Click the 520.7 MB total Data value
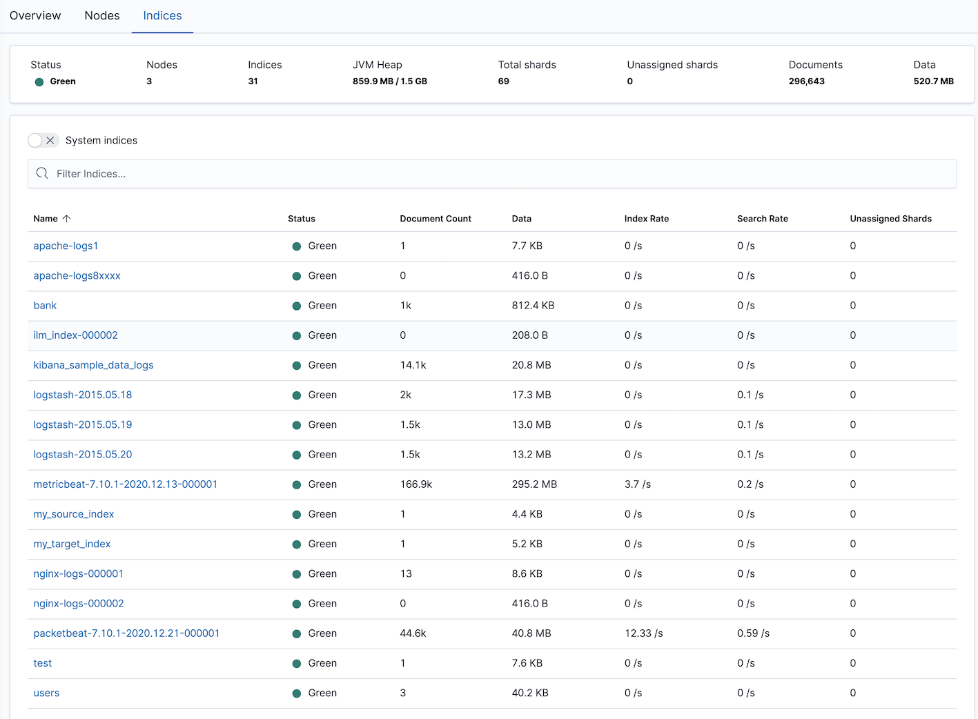 [934, 81]
